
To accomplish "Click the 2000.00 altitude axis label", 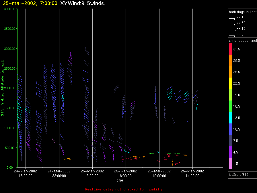I will (x=10, y=88).
